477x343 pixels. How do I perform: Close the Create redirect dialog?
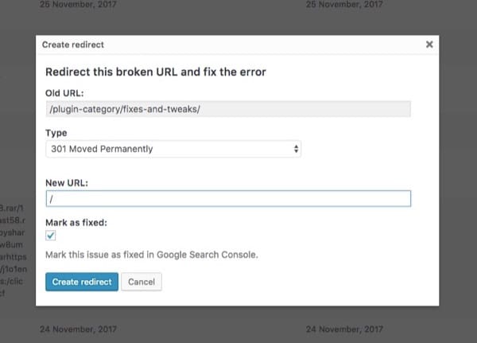pos(429,45)
